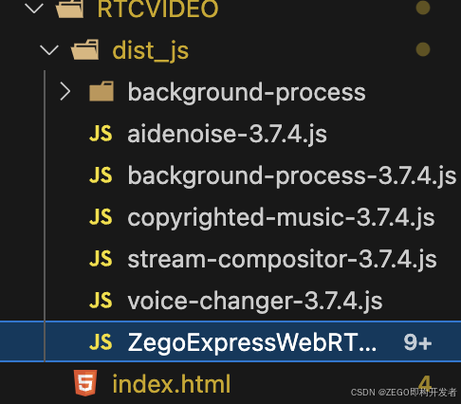Click the JS icon beside stream-compositor-3.7.4.js
The width and height of the screenshot is (461, 404).
(101, 259)
